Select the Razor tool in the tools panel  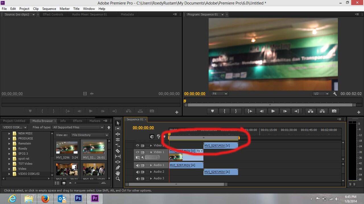(x=118, y=151)
